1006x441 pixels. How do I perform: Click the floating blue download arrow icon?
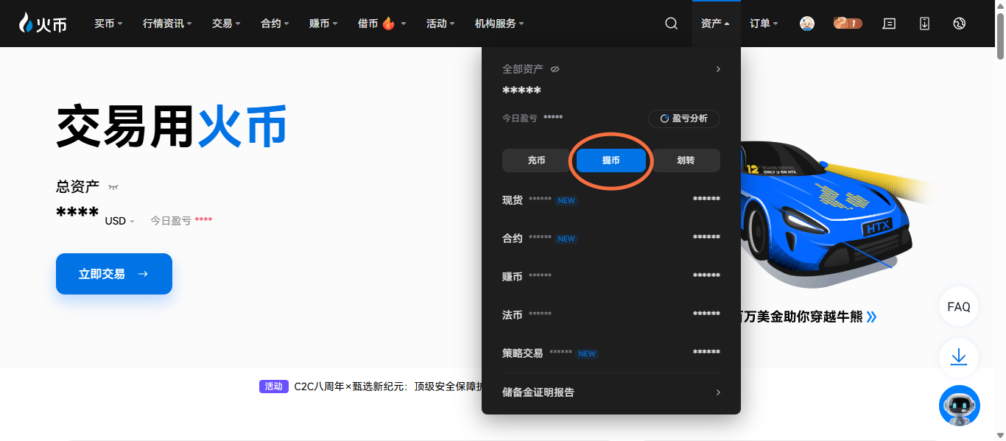tap(958, 358)
